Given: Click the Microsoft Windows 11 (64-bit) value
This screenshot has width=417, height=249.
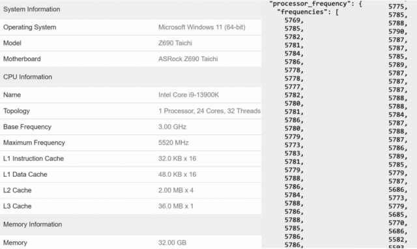Looking at the screenshot, I should [x=202, y=27].
